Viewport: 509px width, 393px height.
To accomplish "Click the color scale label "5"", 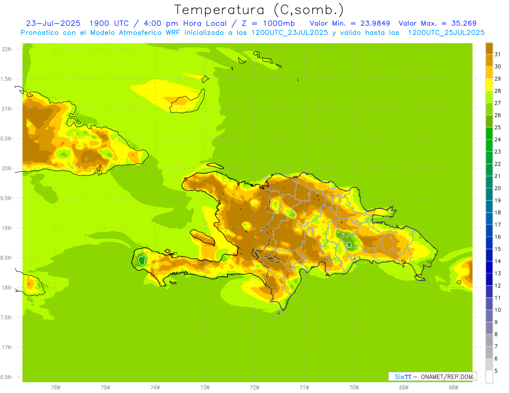I will pyautogui.click(x=496, y=371).
